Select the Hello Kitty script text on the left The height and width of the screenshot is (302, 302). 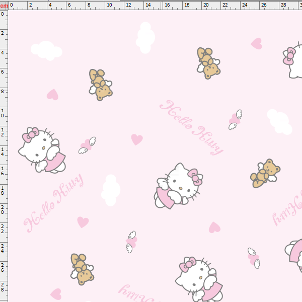pyautogui.click(x=54, y=203)
